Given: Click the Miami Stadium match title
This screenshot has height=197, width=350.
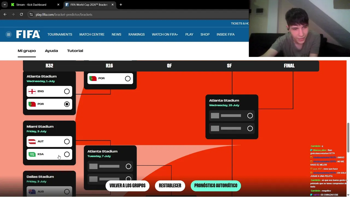Looking at the screenshot, I should pyautogui.click(x=40, y=127).
